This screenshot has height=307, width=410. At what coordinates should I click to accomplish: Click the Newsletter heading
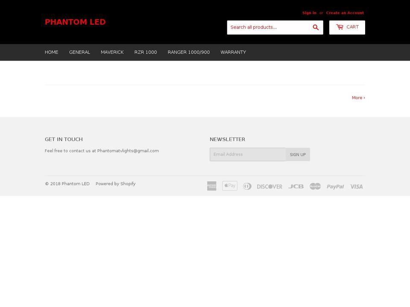[228, 139]
